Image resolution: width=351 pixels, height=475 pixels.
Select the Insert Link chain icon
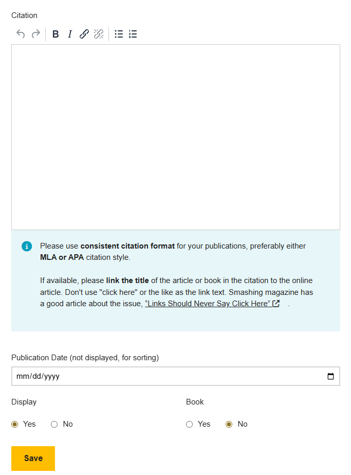pyautogui.click(x=84, y=34)
